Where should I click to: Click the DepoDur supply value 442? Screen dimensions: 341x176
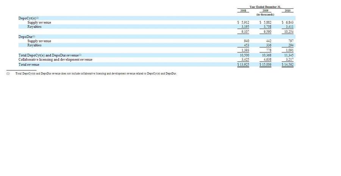click(269, 41)
